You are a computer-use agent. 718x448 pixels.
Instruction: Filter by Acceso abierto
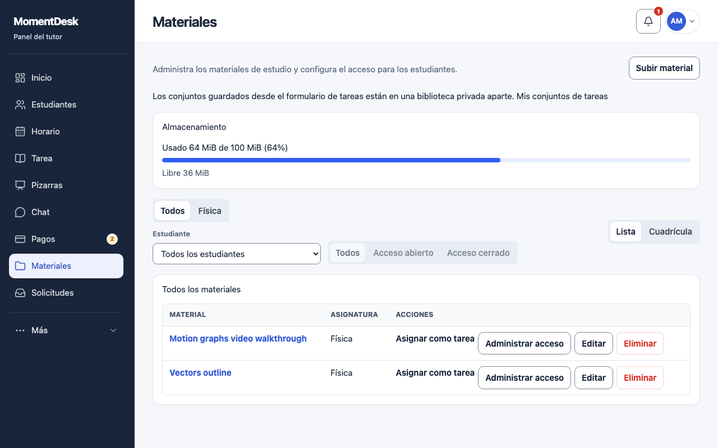pyautogui.click(x=403, y=253)
